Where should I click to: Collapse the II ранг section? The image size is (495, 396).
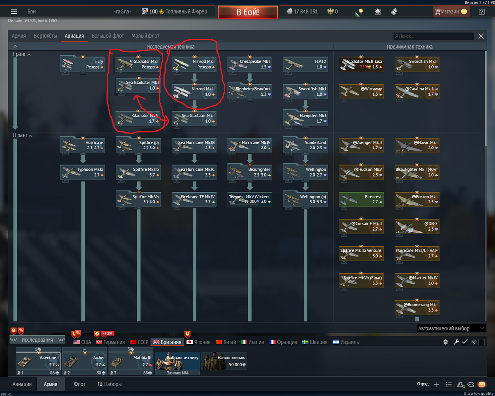[x=22, y=135]
